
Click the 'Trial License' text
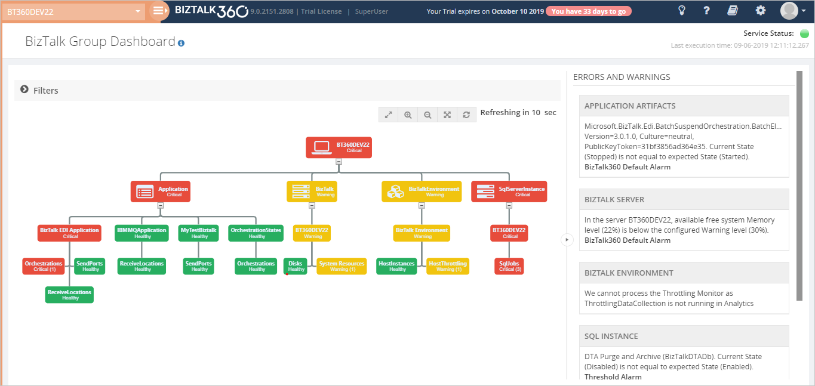point(321,11)
